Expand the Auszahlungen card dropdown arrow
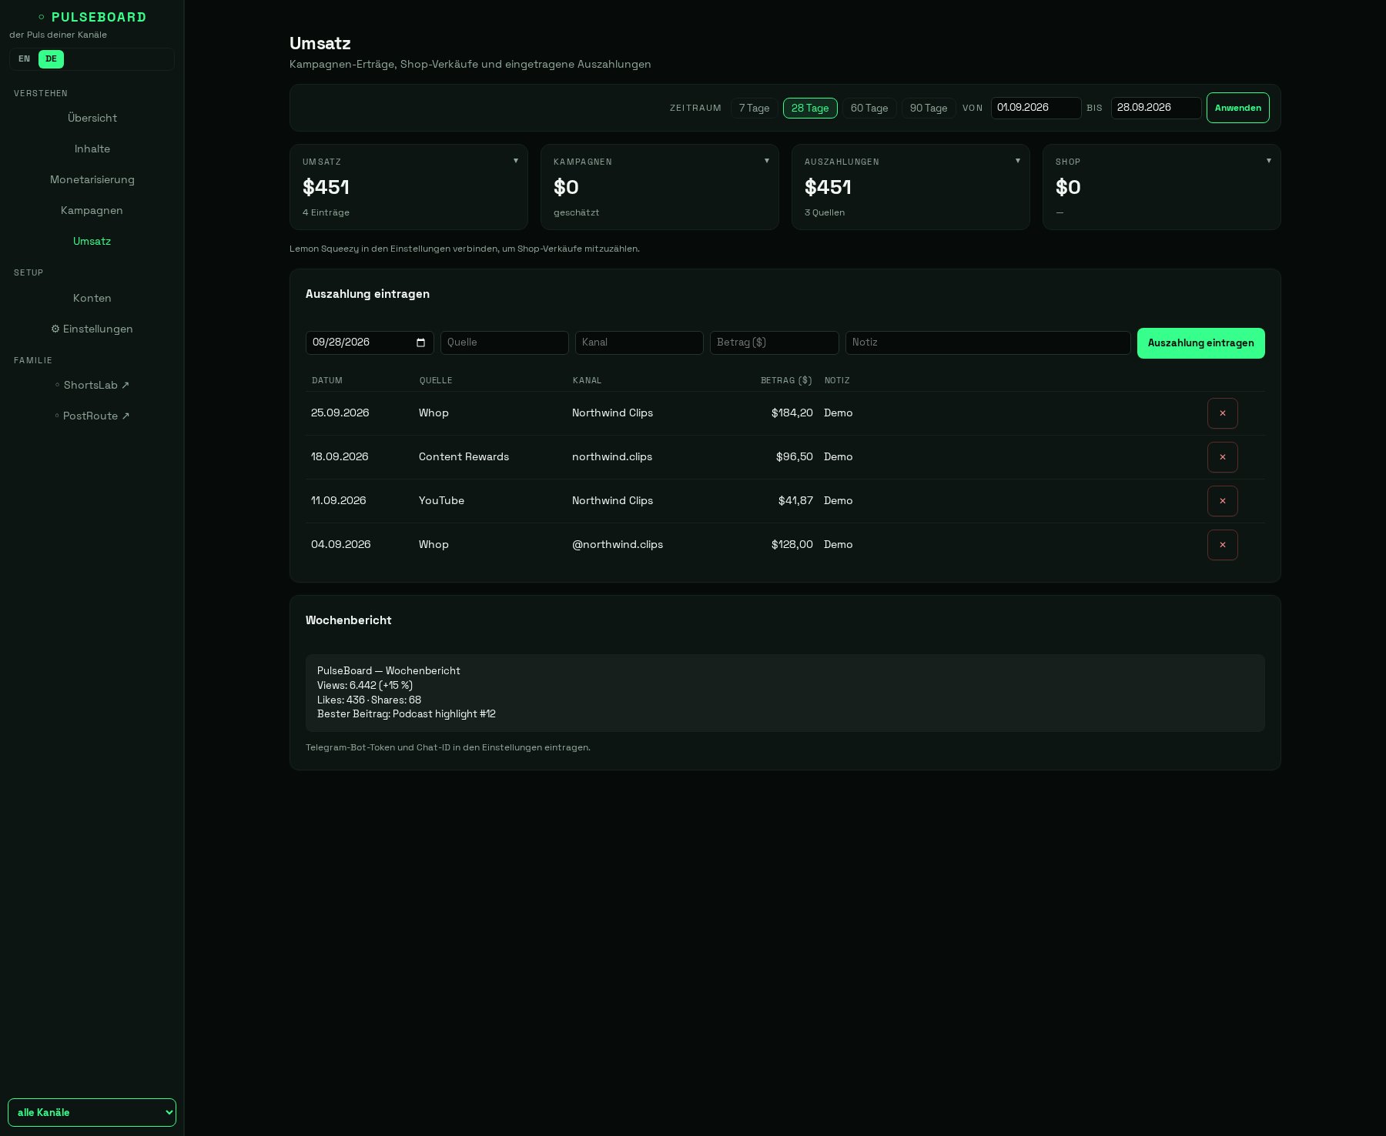This screenshot has height=1136, width=1386. [1018, 161]
